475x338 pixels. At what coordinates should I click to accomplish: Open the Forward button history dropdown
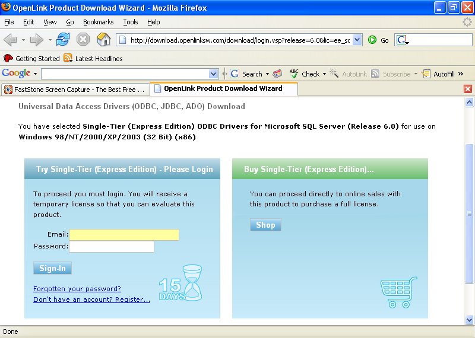point(50,40)
